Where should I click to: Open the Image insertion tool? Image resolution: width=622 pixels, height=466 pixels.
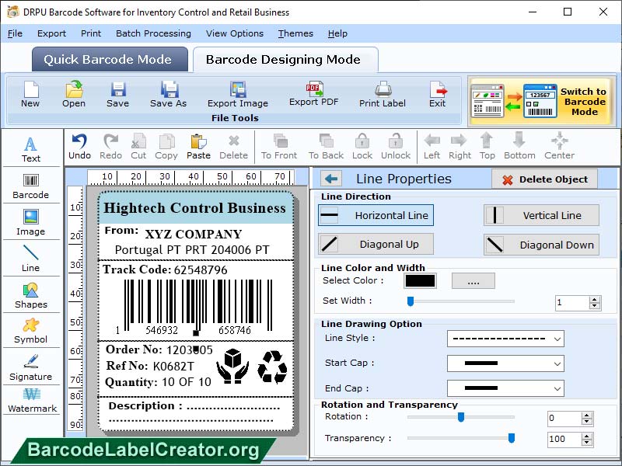[31, 223]
